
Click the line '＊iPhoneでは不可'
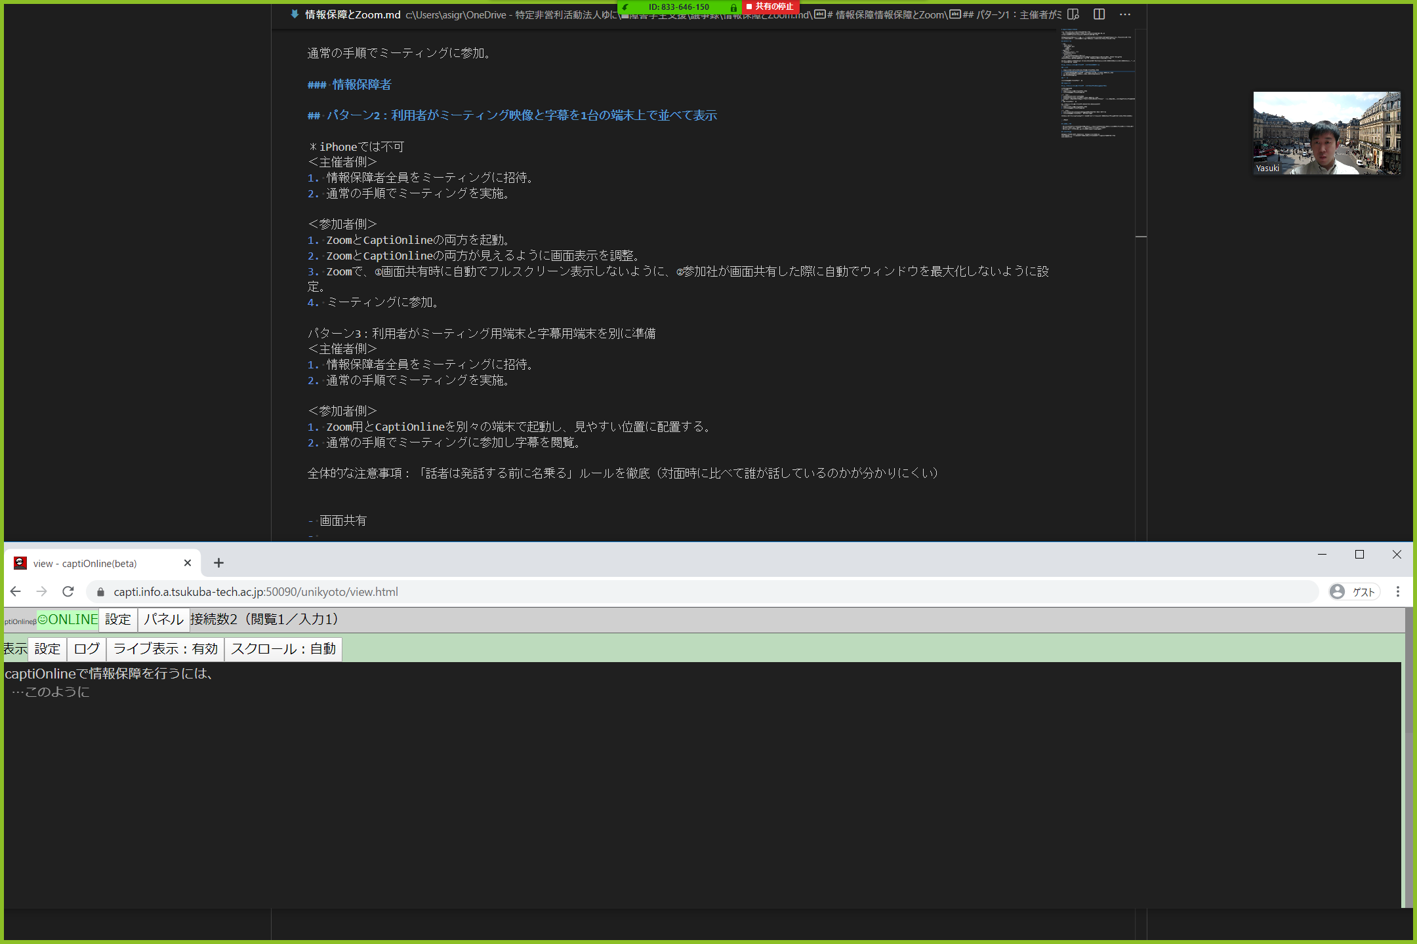tap(356, 147)
